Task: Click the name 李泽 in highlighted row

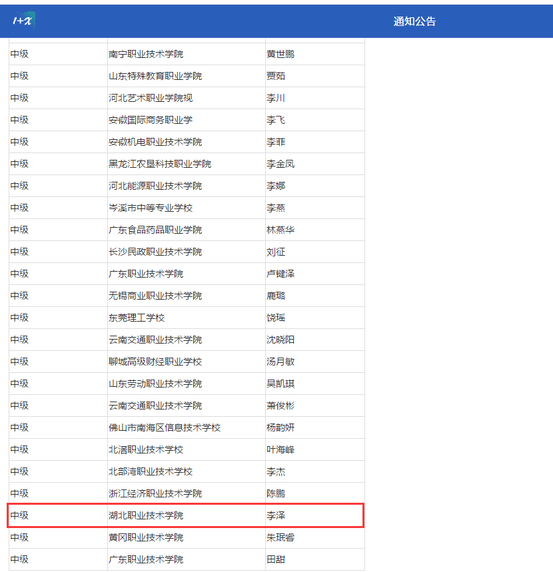Action: (276, 515)
